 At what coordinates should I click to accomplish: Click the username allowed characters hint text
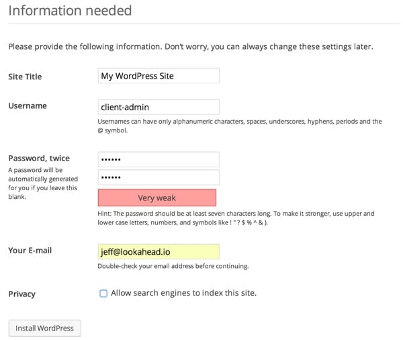[x=239, y=126]
